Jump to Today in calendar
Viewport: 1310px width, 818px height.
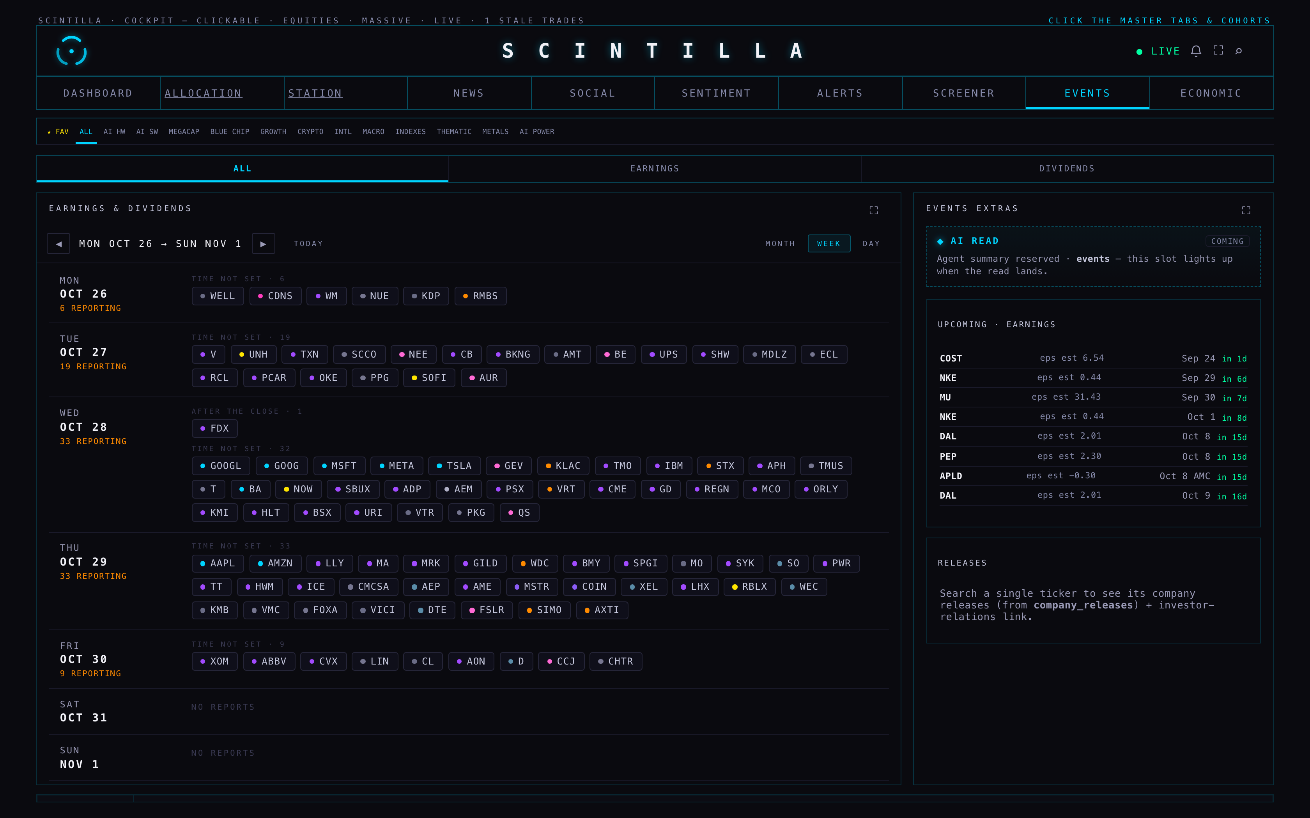coord(308,243)
